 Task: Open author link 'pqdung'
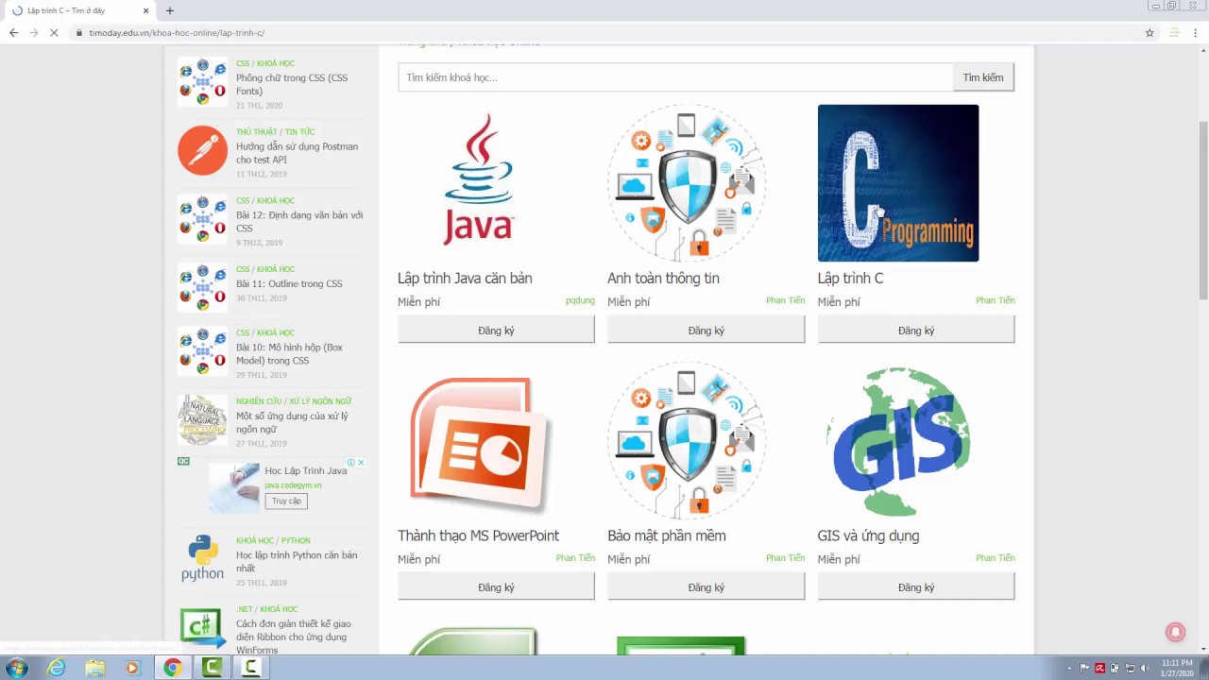[x=580, y=301]
